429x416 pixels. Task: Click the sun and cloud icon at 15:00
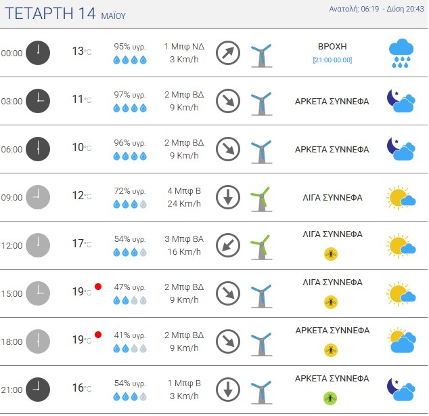401,293
